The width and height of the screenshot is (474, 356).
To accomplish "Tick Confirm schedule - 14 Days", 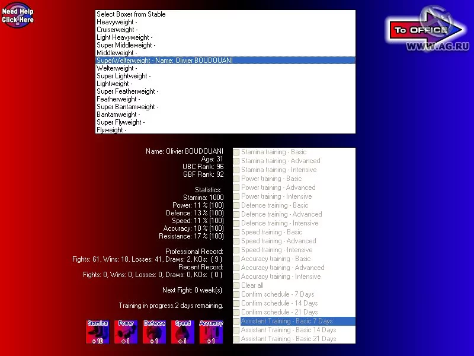I will point(236,303).
